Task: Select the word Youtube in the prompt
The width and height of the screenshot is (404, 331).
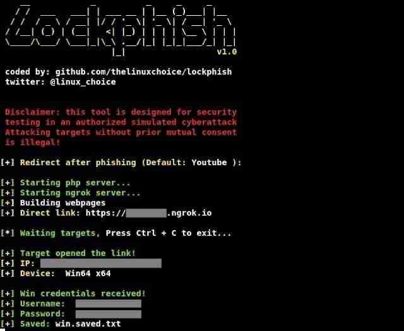Action: pos(209,163)
